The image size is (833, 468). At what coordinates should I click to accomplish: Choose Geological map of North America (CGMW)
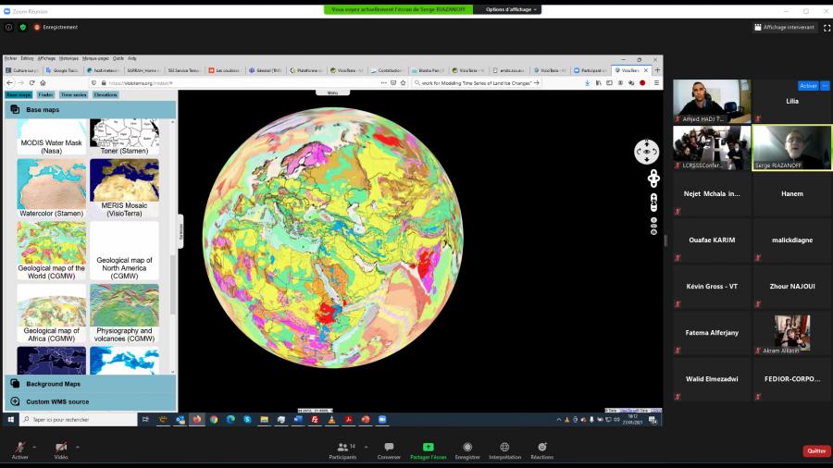click(124, 251)
